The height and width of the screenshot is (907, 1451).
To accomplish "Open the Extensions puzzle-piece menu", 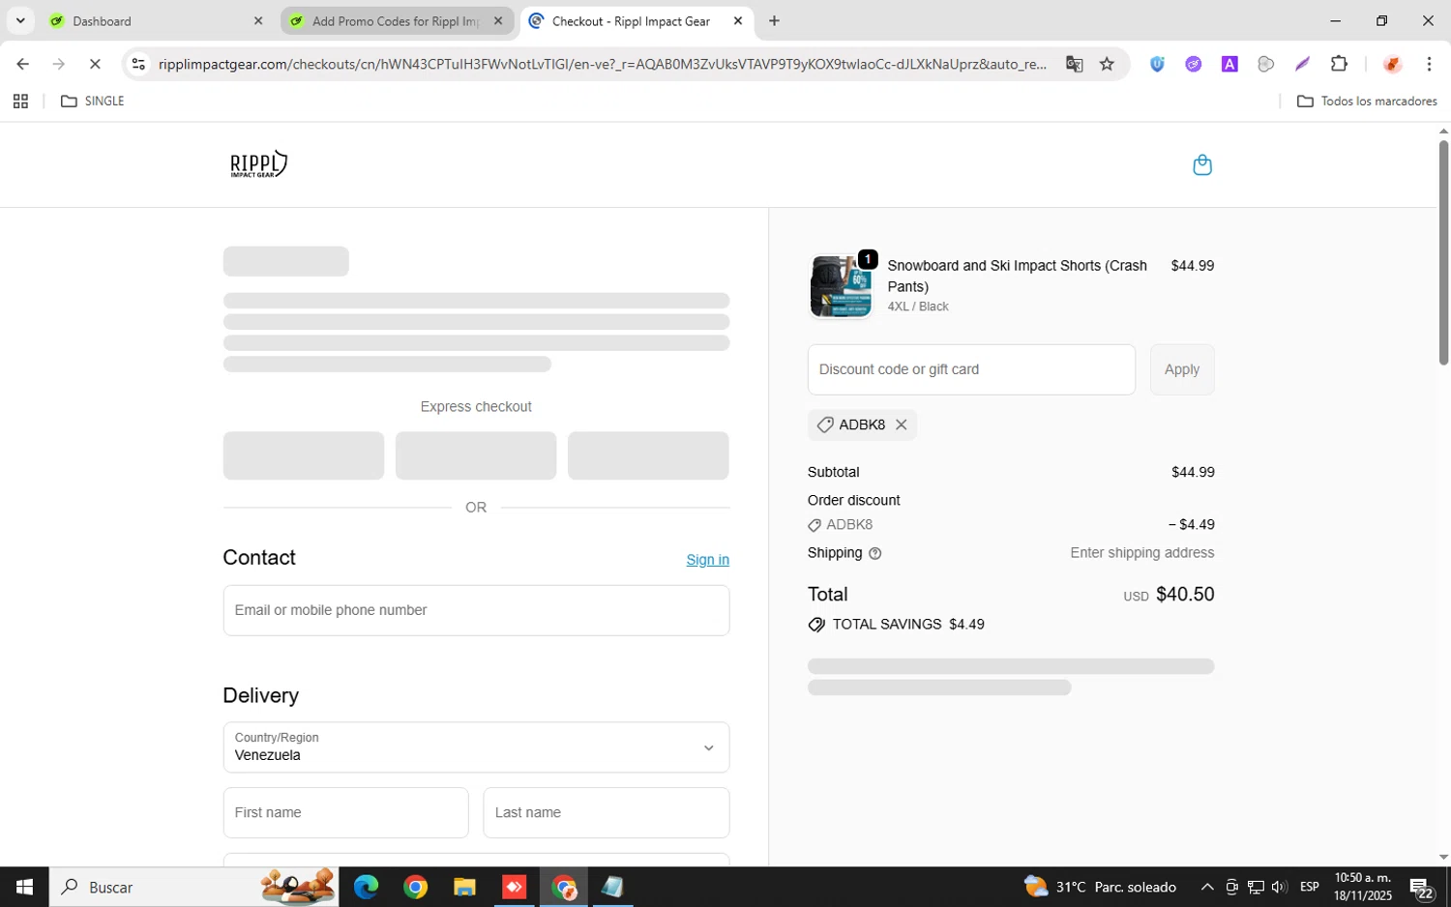I will [x=1339, y=64].
